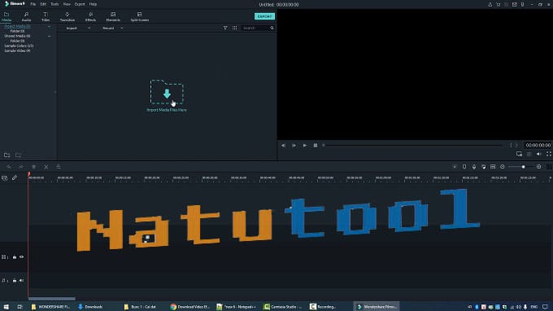The width and height of the screenshot is (553, 311).
Task: Toggle lock on video track 1
Action: (15, 257)
